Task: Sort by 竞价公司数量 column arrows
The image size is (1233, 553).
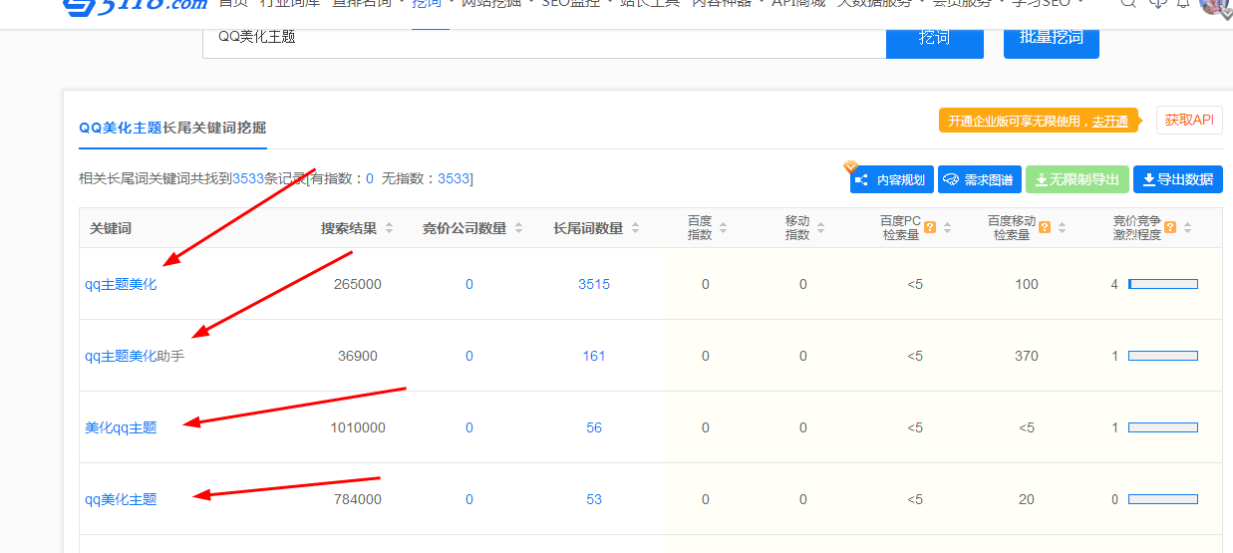Action: (518, 228)
